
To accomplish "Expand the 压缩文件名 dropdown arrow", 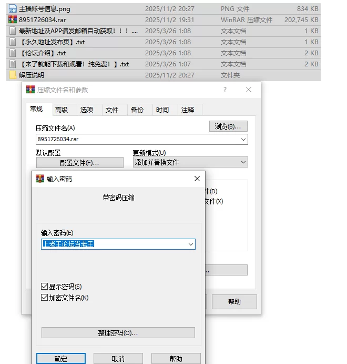I will [x=243, y=139].
